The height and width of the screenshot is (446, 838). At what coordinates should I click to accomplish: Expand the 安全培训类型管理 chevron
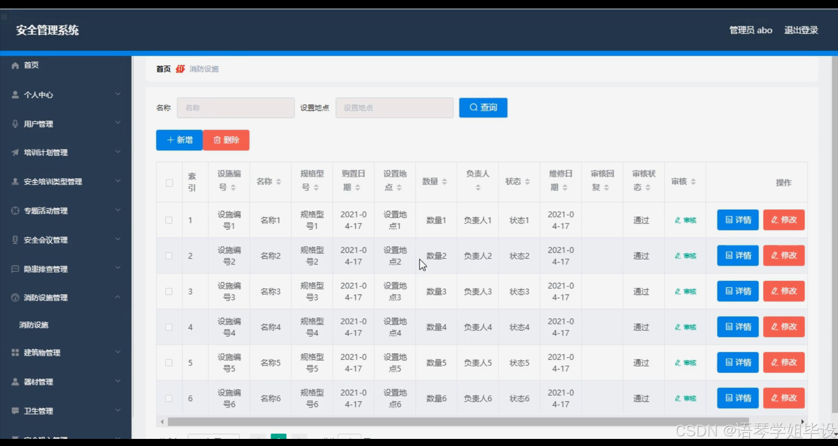[x=118, y=180]
